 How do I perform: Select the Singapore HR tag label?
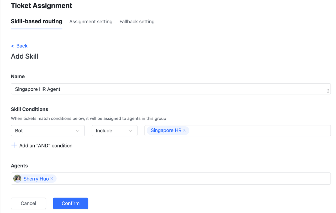(166, 130)
